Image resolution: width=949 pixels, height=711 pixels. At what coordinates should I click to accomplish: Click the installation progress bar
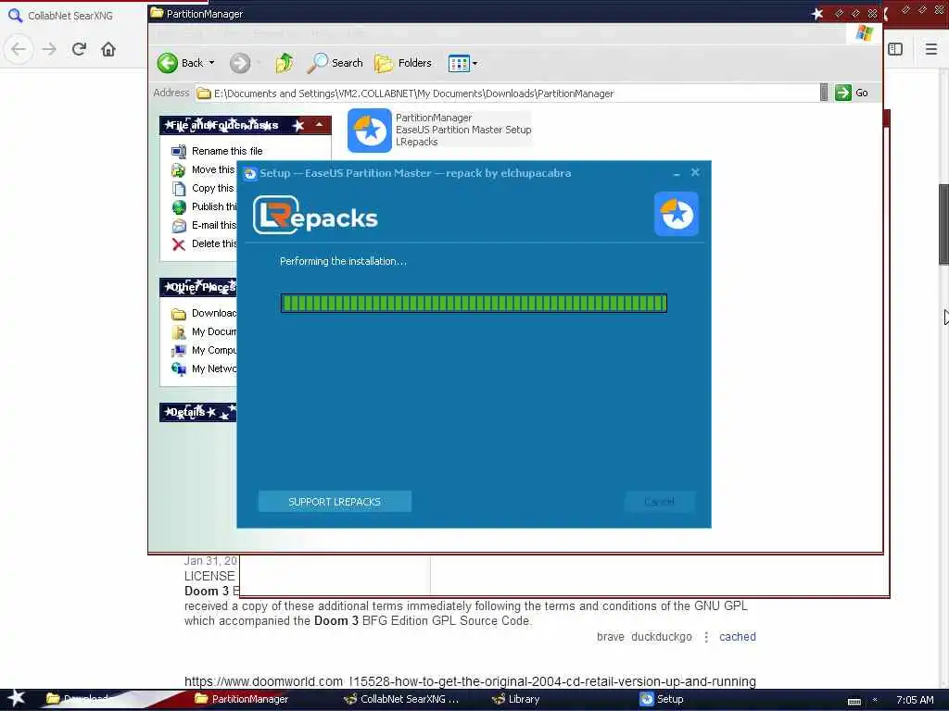474,303
